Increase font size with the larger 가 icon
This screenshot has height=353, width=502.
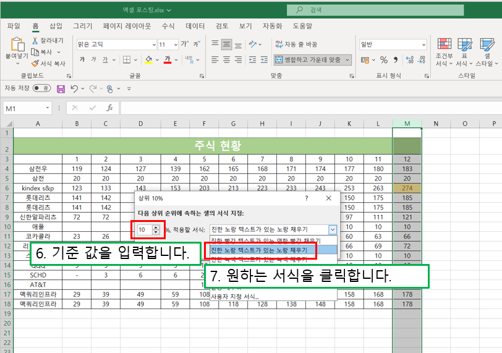tap(185, 44)
